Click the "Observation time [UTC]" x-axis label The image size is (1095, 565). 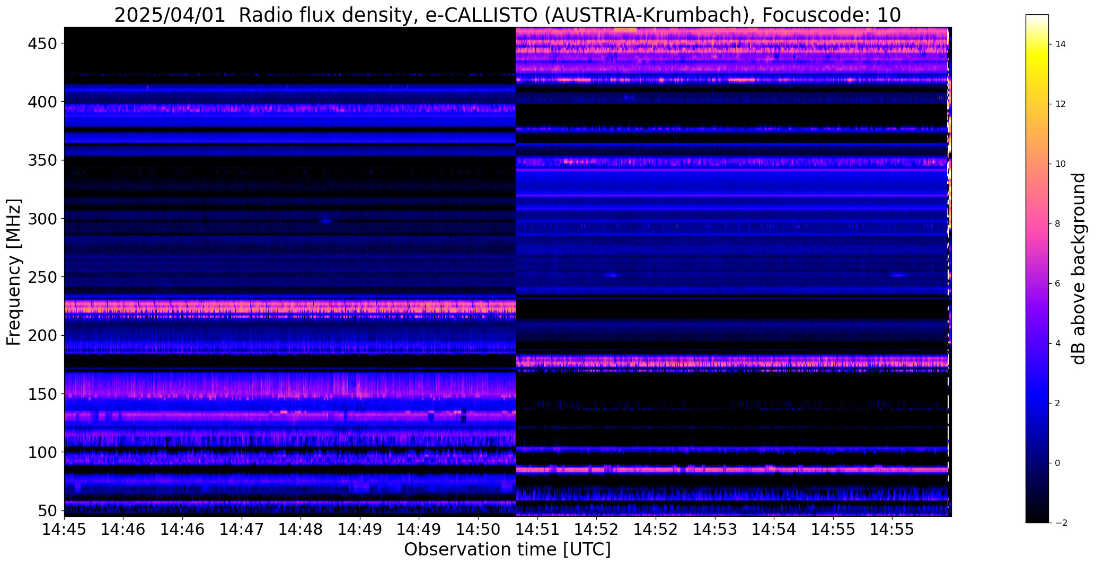(x=507, y=550)
